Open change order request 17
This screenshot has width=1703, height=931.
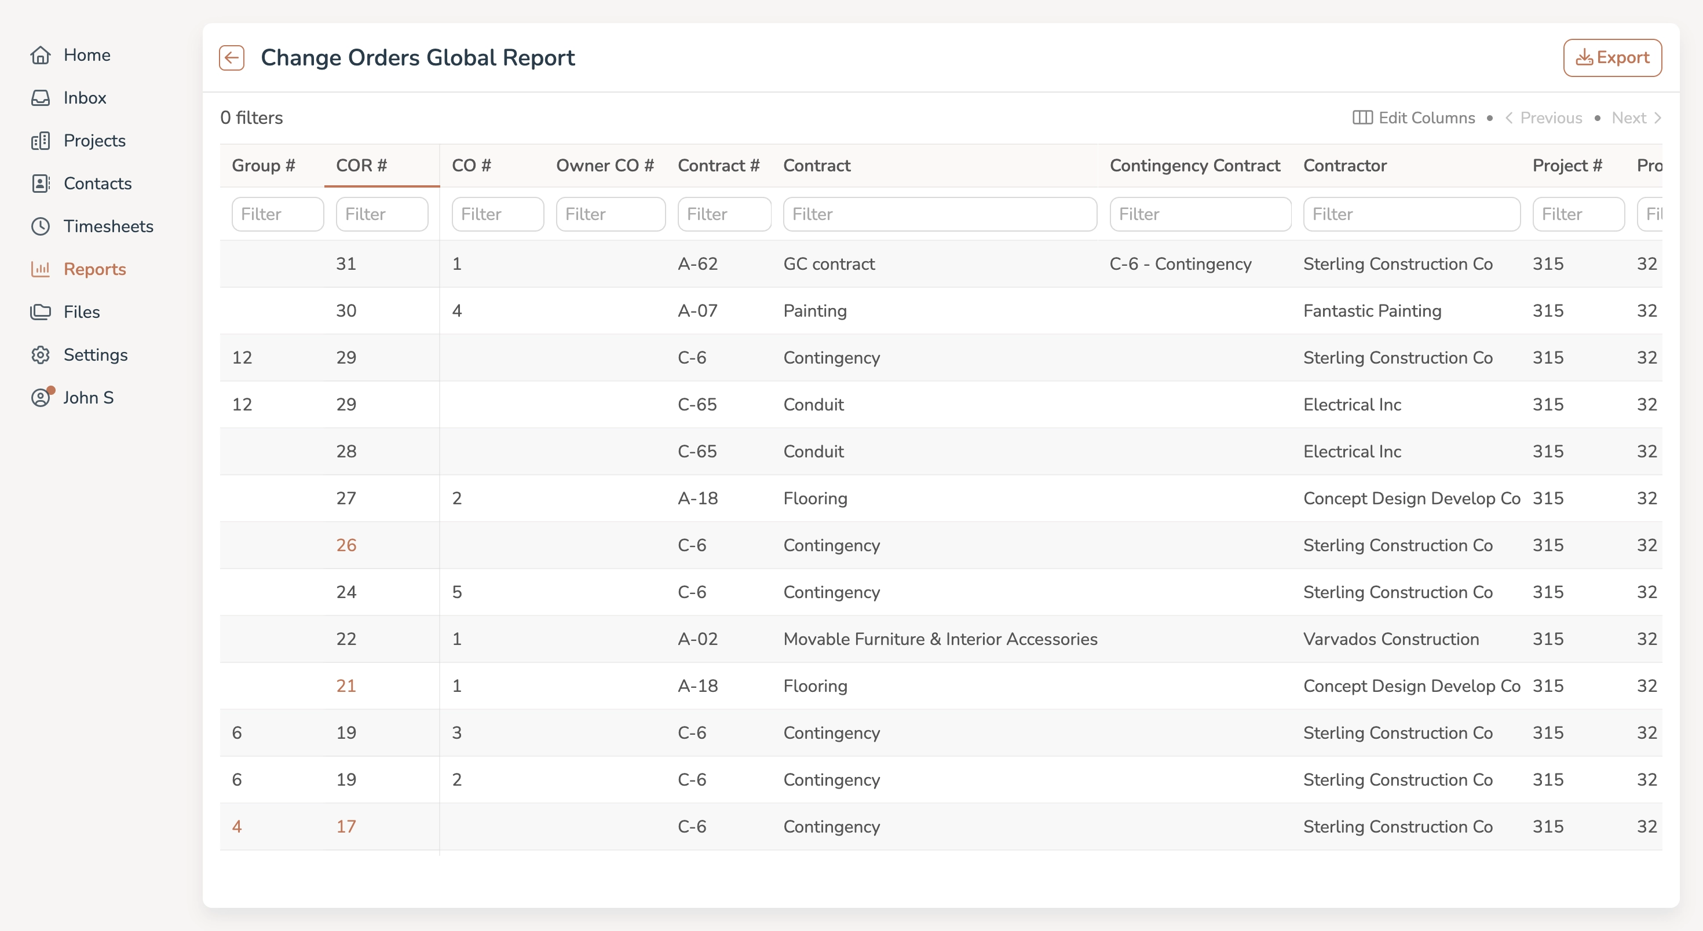tap(346, 826)
